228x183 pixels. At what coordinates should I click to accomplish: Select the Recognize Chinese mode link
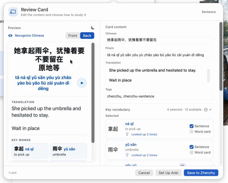pyautogui.click(x=29, y=36)
